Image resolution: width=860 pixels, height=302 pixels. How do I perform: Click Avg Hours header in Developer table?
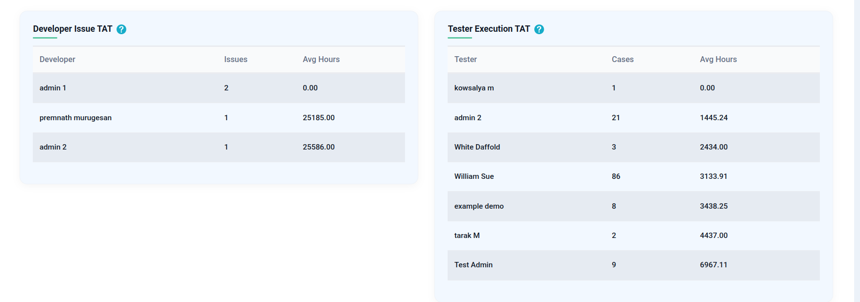coord(321,59)
